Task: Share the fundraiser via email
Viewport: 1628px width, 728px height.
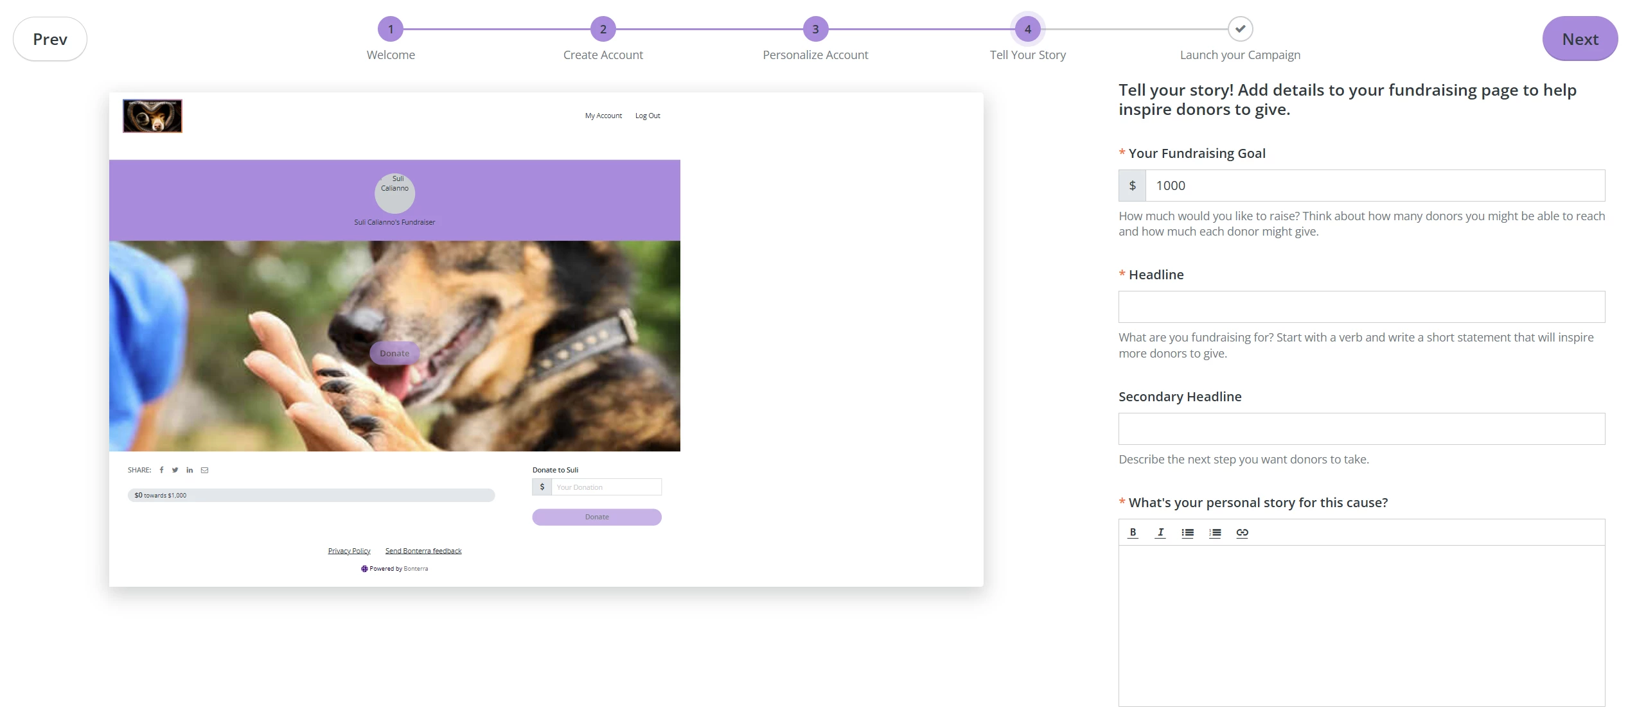Action: pyautogui.click(x=204, y=469)
